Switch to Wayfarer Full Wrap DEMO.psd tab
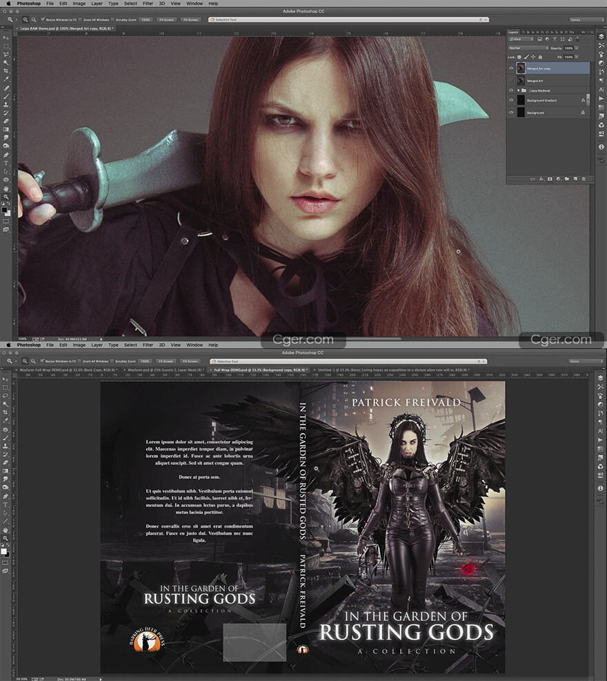This screenshot has height=681, width=607. [x=68, y=370]
